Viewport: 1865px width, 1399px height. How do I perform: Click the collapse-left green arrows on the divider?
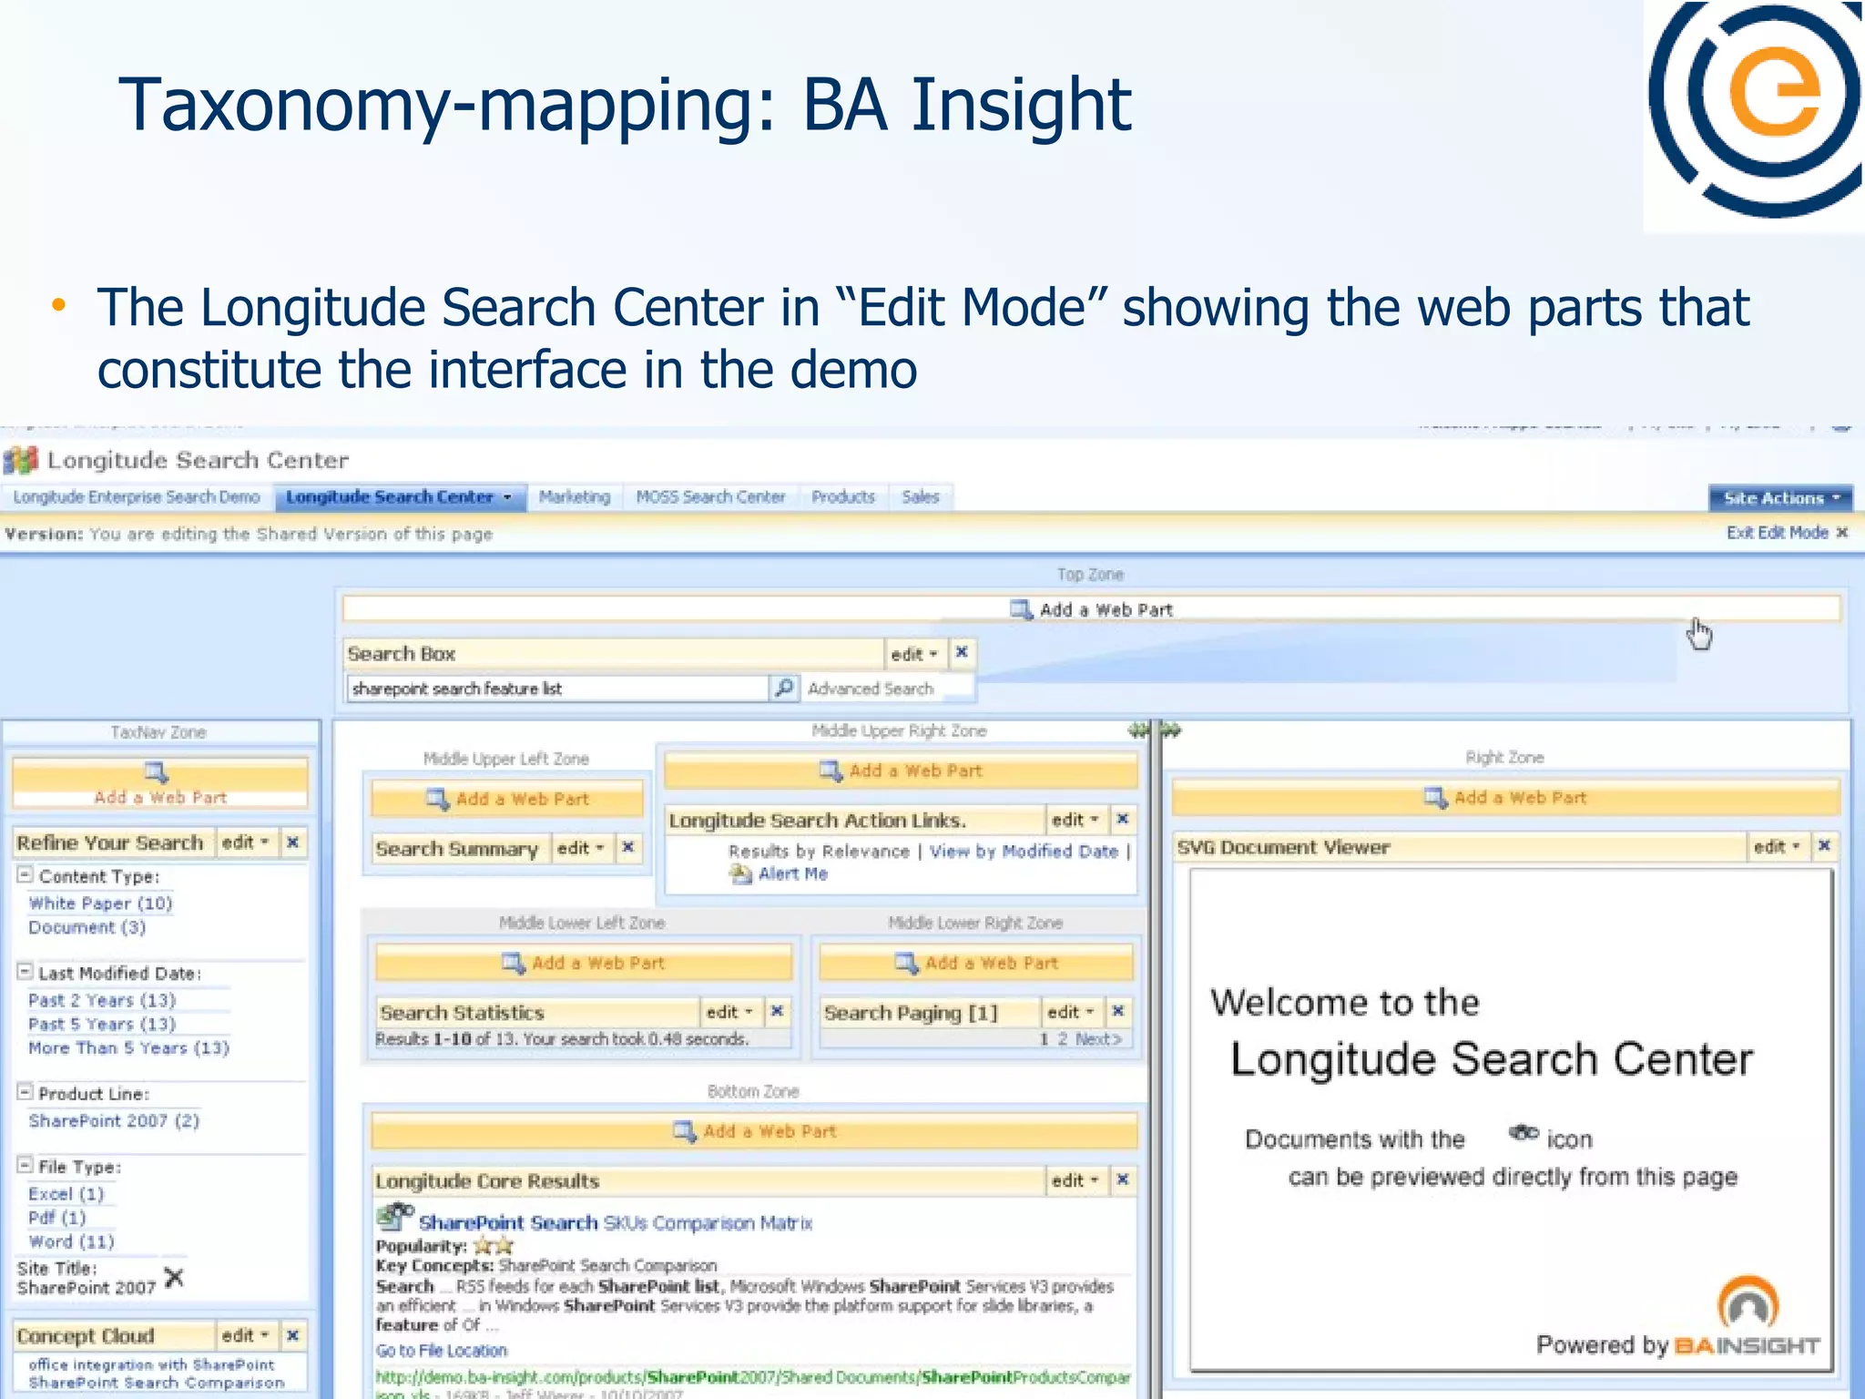(1138, 730)
